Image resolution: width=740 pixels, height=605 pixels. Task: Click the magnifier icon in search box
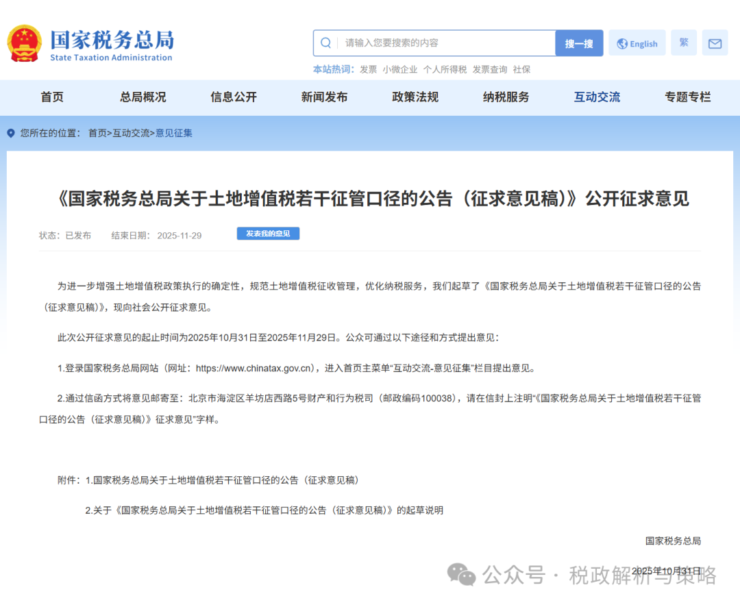[326, 43]
